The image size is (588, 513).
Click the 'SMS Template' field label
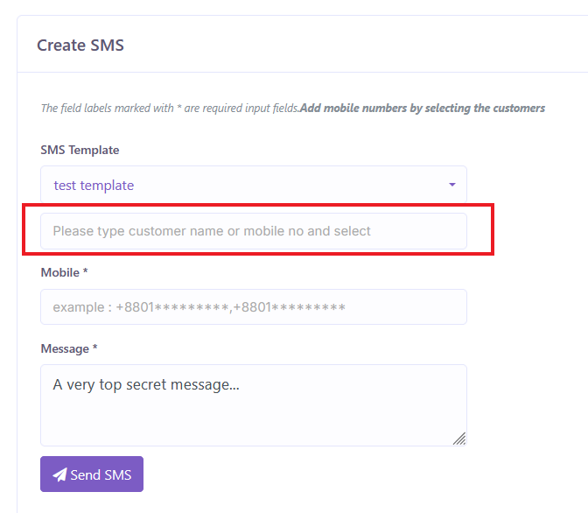pyautogui.click(x=80, y=151)
